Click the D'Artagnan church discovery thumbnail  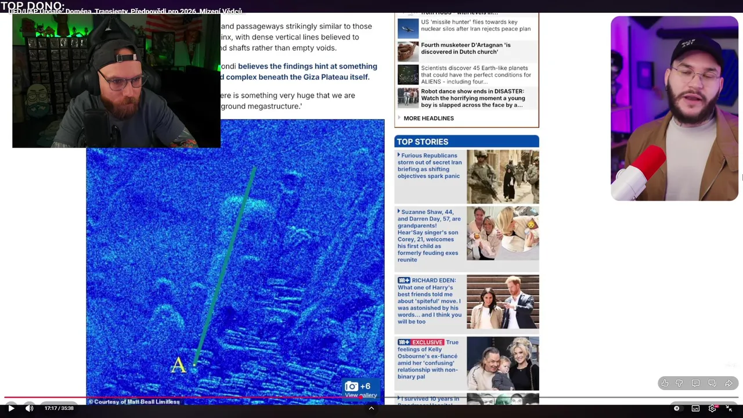(x=408, y=51)
